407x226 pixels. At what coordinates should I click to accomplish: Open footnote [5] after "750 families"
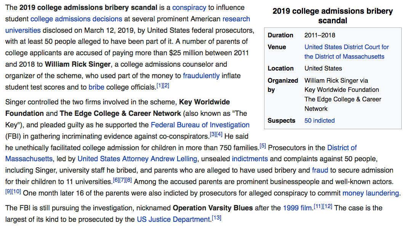coord(263,146)
